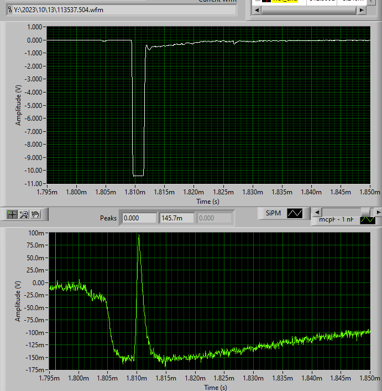Click upper graph Amplitude (V) axis label

tap(18, 105)
